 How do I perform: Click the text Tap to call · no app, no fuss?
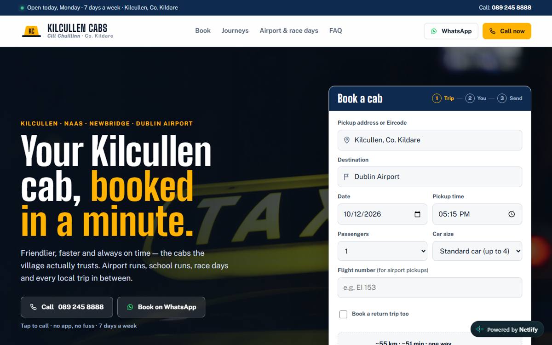79,326
